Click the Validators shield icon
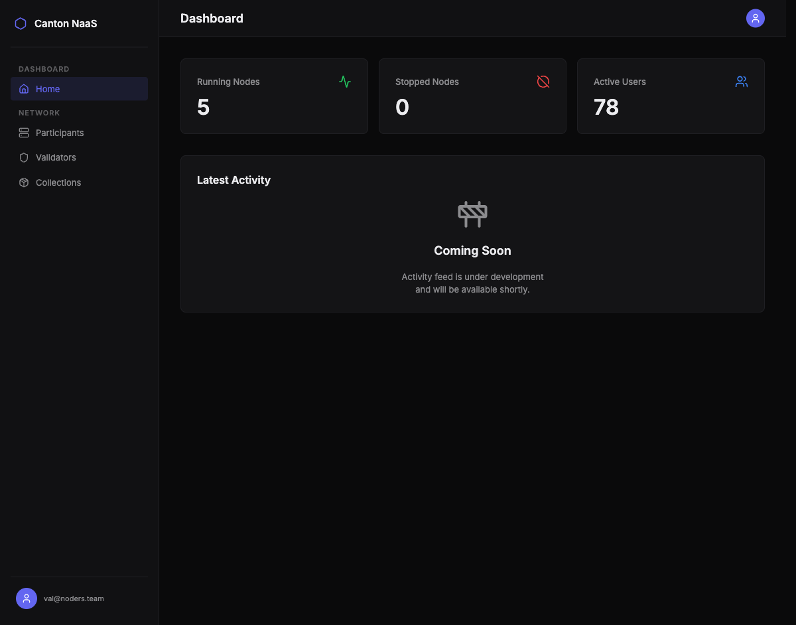Image resolution: width=796 pixels, height=625 pixels. 24,157
